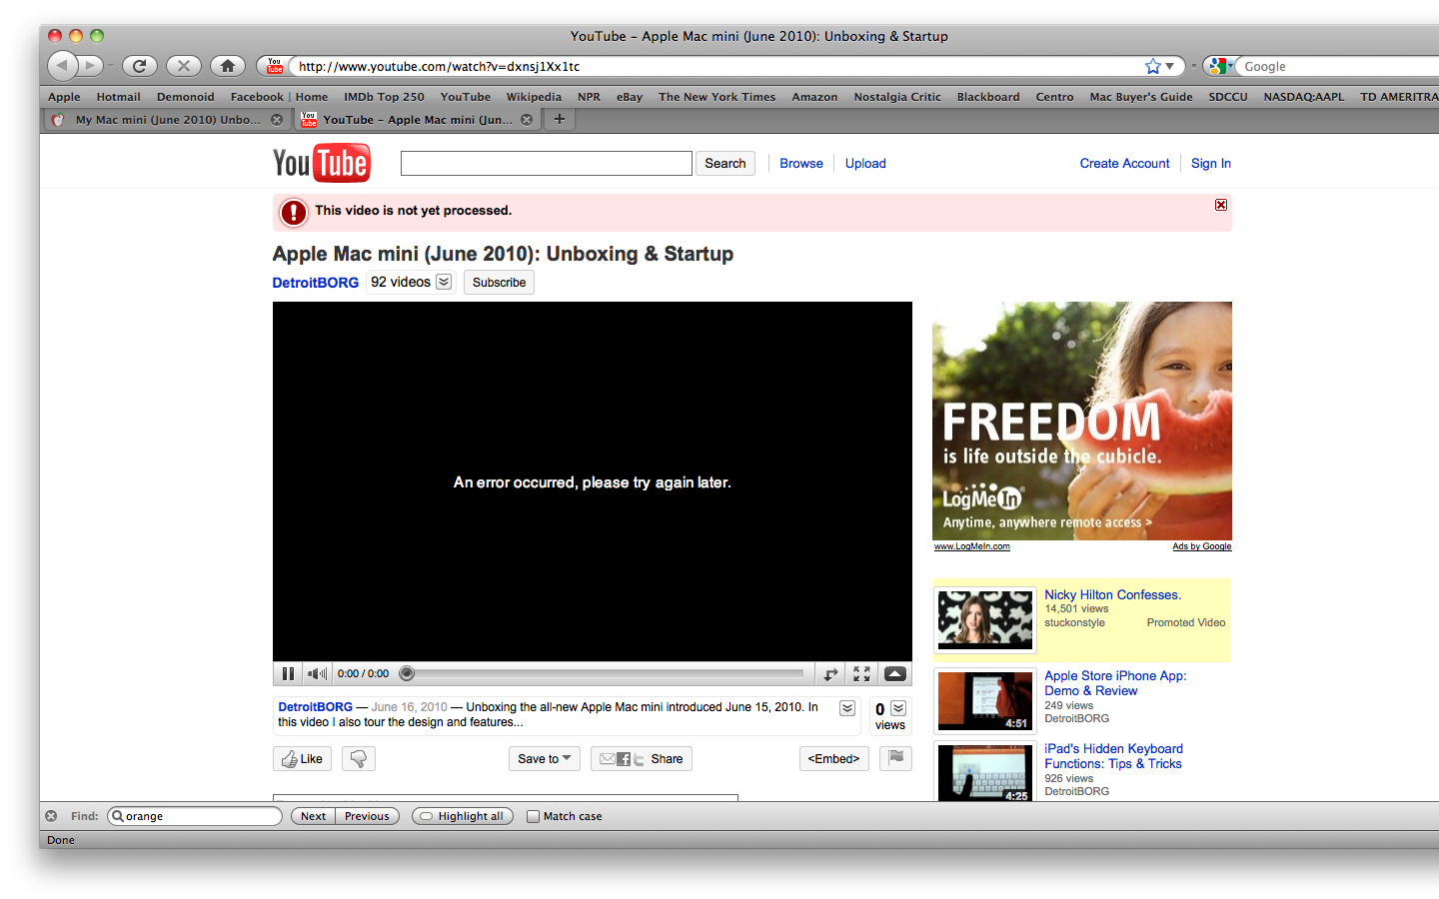The width and height of the screenshot is (1439, 899).
Task: Click the LogMeIn FREEDOM advertisement
Action: pos(1082,421)
